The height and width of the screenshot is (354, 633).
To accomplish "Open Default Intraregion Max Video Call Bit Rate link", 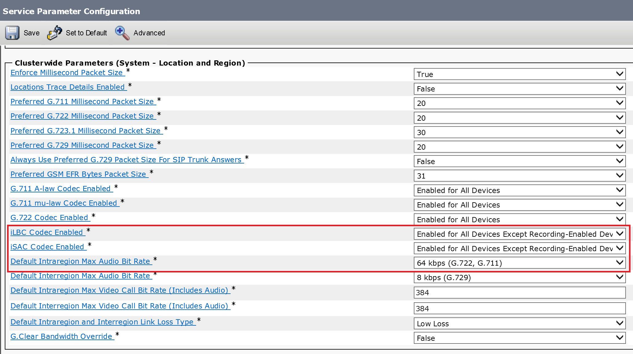I will [120, 290].
